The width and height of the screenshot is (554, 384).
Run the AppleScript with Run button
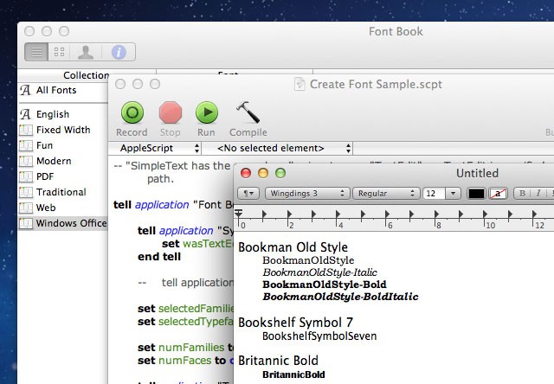[206, 112]
